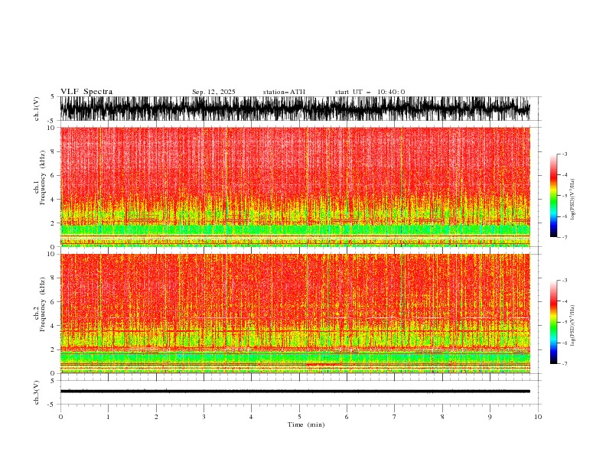Viewport: 606px width, 468px height.
Task: Click inside the ch.1 voltage waveform plot
Action: [x=295, y=109]
